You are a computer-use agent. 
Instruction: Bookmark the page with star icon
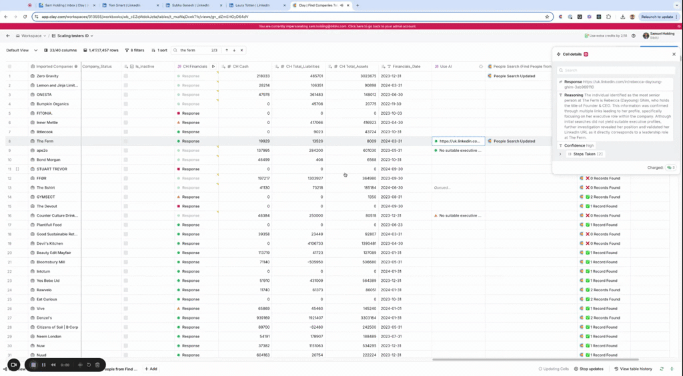pyautogui.click(x=547, y=17)
